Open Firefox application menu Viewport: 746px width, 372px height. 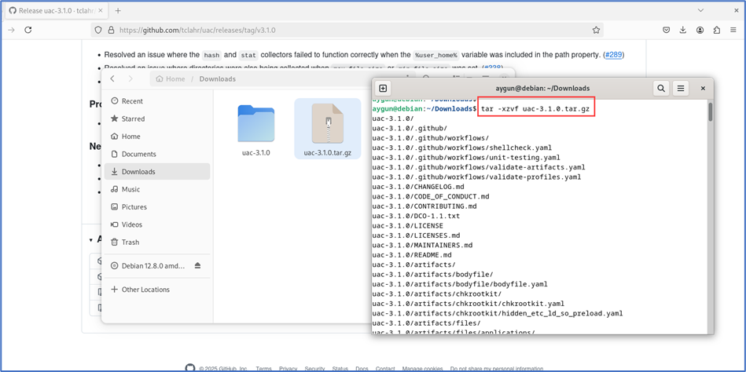coord(733,30)
